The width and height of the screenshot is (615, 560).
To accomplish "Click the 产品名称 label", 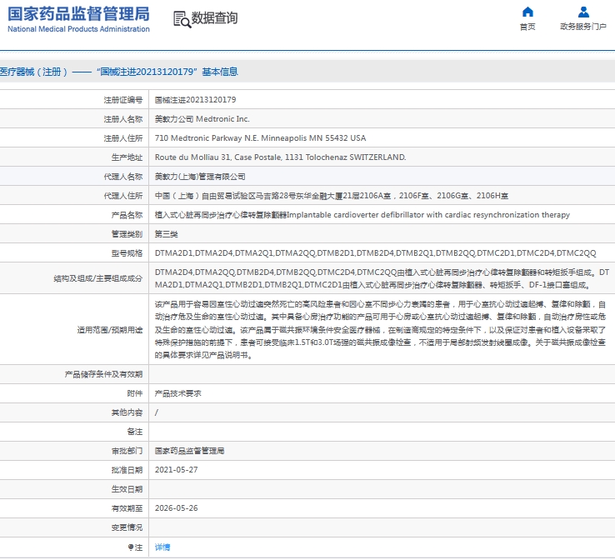I will (127, 215).
